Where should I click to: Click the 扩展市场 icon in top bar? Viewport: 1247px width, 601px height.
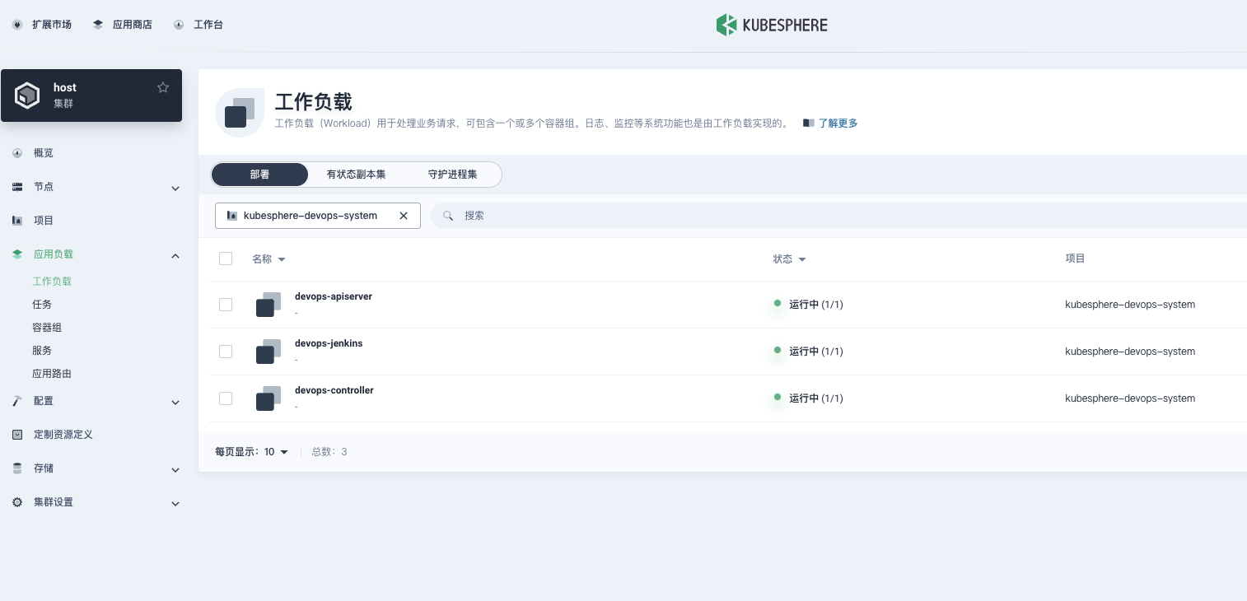(x=17, y=25)
